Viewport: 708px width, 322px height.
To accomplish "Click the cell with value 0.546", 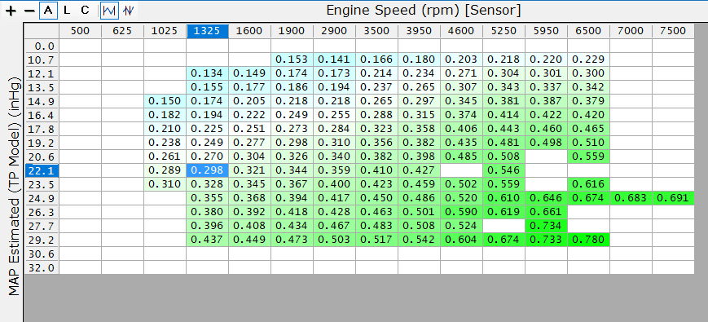I will click(x=504, y=170).
